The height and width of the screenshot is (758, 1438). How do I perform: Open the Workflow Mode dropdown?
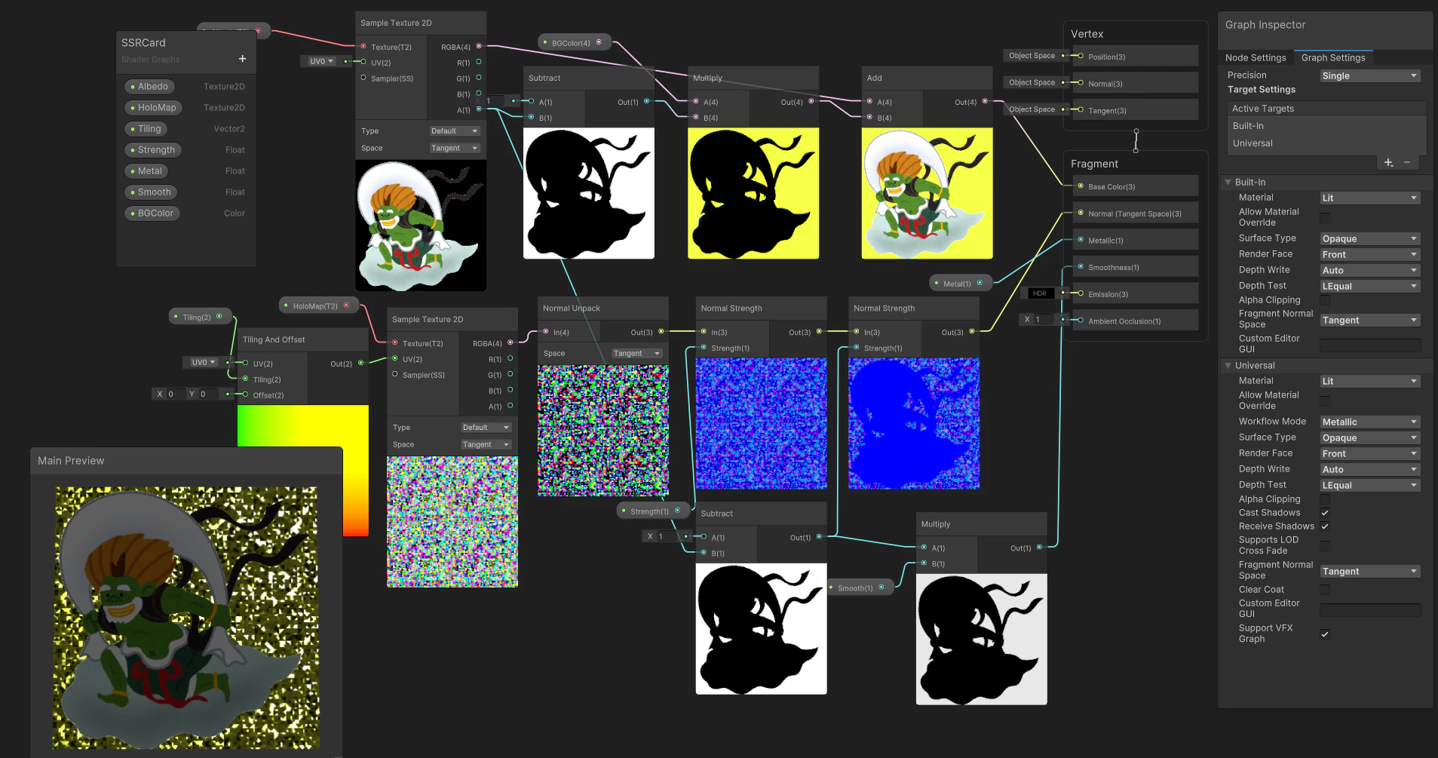(1370, 422)
